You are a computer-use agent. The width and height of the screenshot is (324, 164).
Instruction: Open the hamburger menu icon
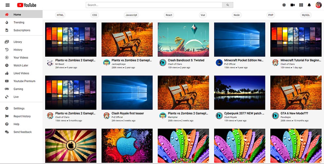(8, 5)
